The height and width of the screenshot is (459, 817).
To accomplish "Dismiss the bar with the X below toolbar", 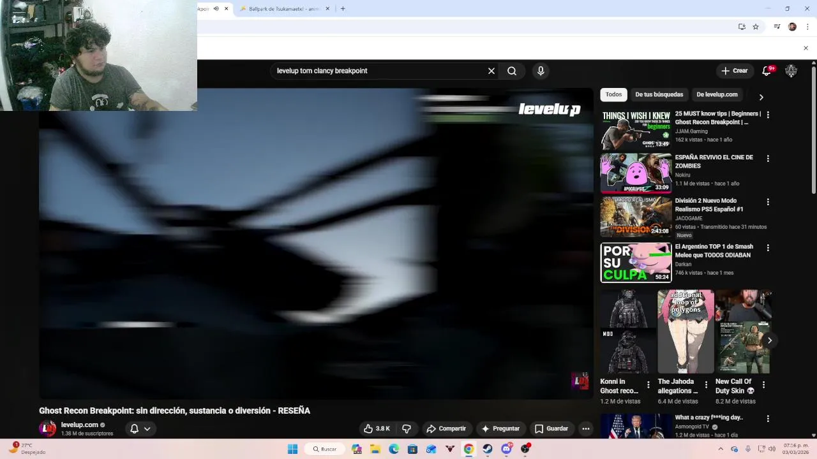I will click(806, 48).
